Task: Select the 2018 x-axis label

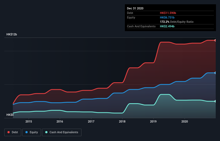Action: tap(122, 121)
